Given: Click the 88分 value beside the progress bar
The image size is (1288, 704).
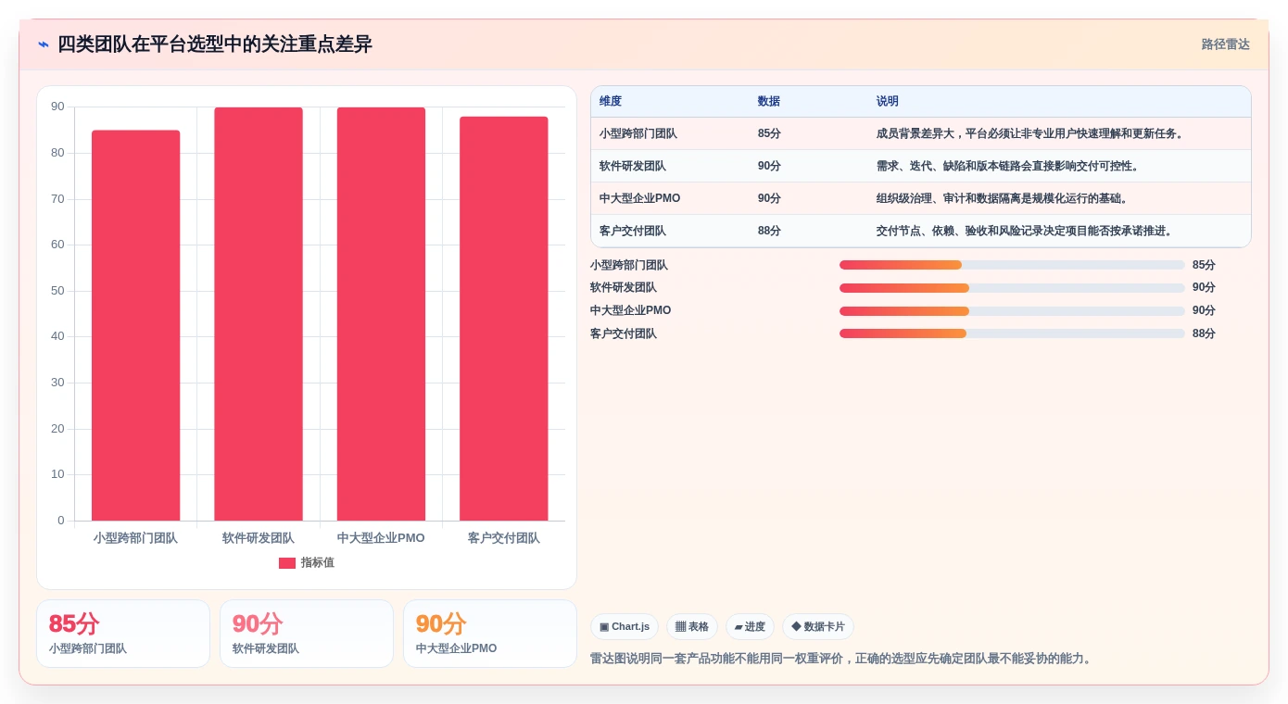Looking at the screenshot, I should pos(1204,333).
